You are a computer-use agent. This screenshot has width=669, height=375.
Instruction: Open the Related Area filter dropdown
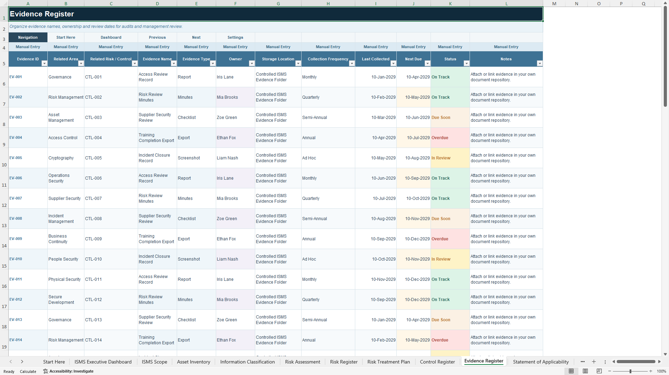click(x=81, y=63)
